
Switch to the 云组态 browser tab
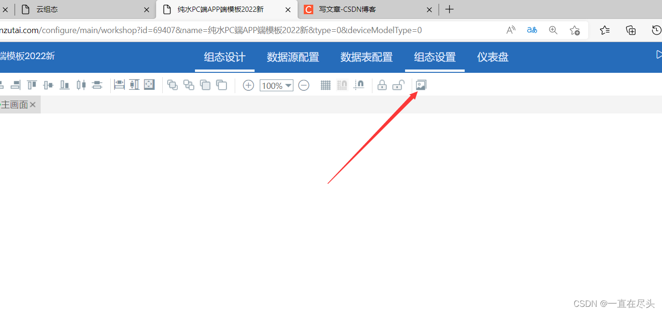click(x=85, y=9)
